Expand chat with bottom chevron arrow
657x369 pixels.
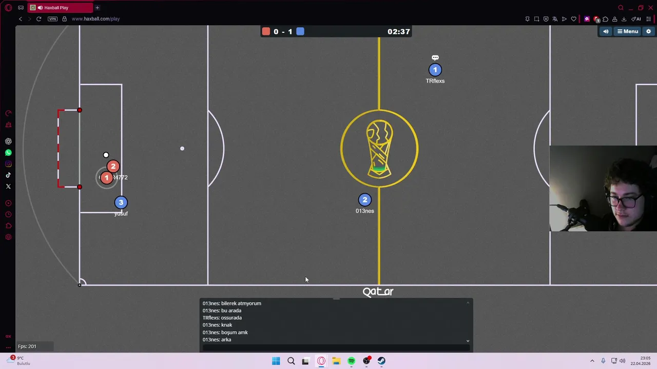tap(468, 340)
